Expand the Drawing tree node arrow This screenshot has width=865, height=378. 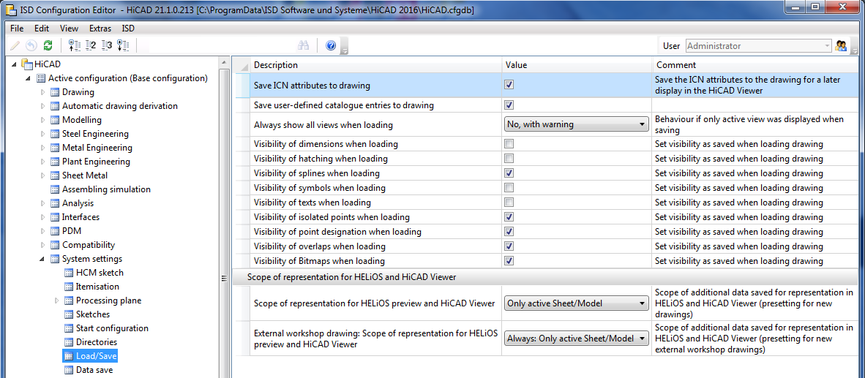click(x=43, y=92)
